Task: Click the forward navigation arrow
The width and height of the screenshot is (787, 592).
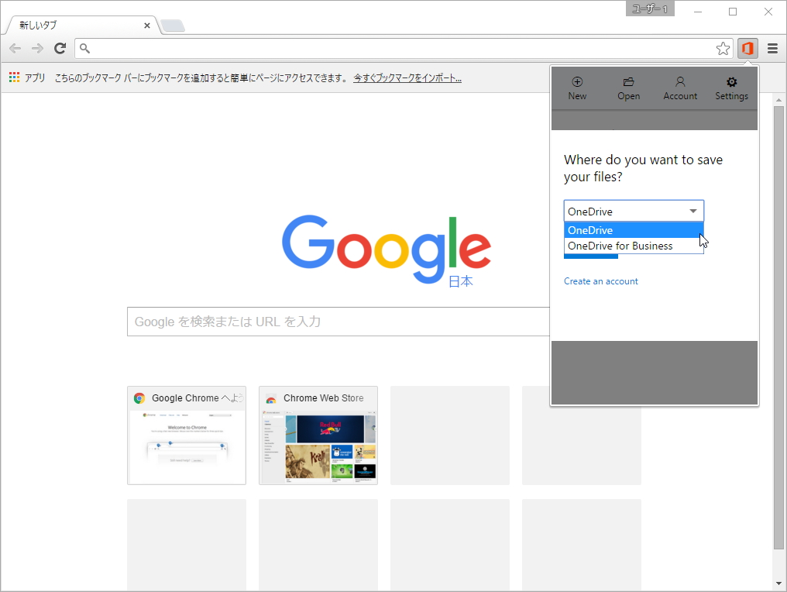Action: pos(37,48)
